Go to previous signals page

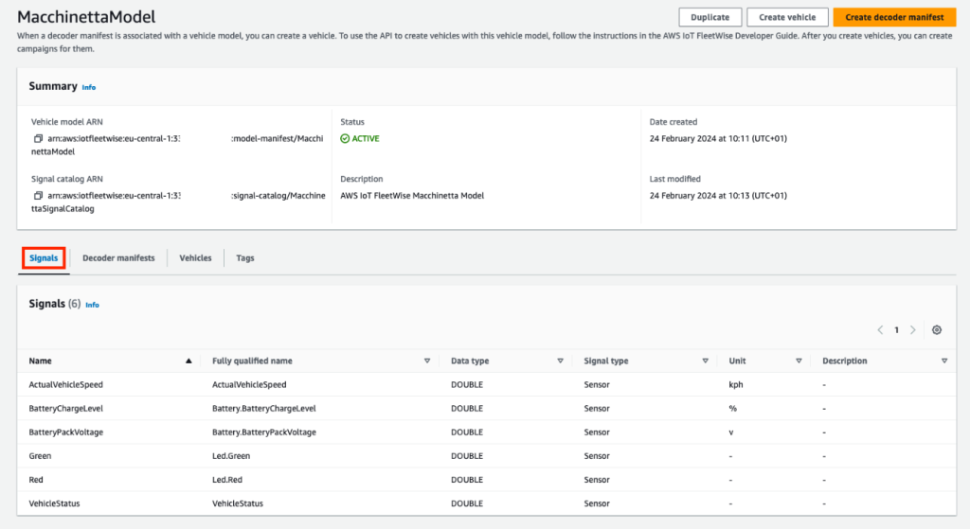pyautogui.click(x=880, y=330)
